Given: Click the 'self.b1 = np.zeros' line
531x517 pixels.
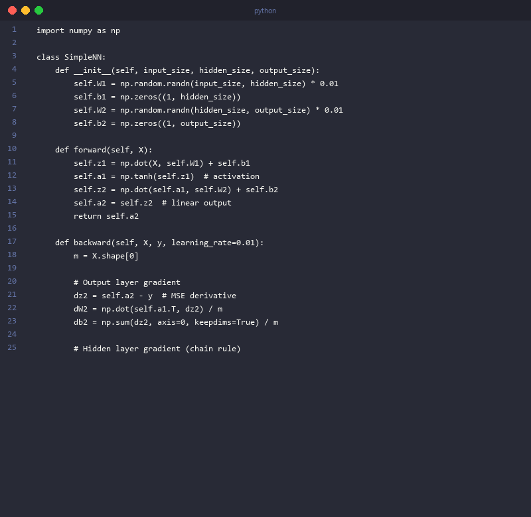Looking at the screenshot, I should [x=157, y=97].
